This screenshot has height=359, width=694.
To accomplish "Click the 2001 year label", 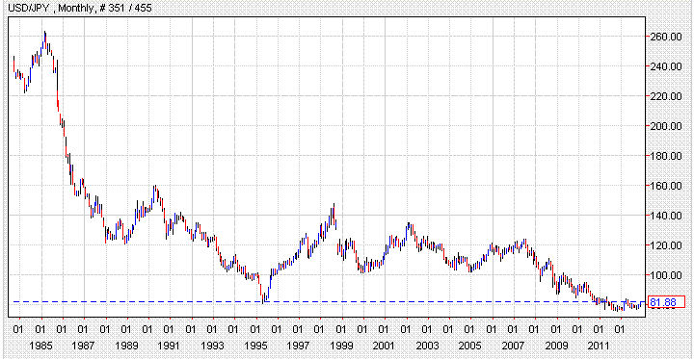I will point(384,346).
